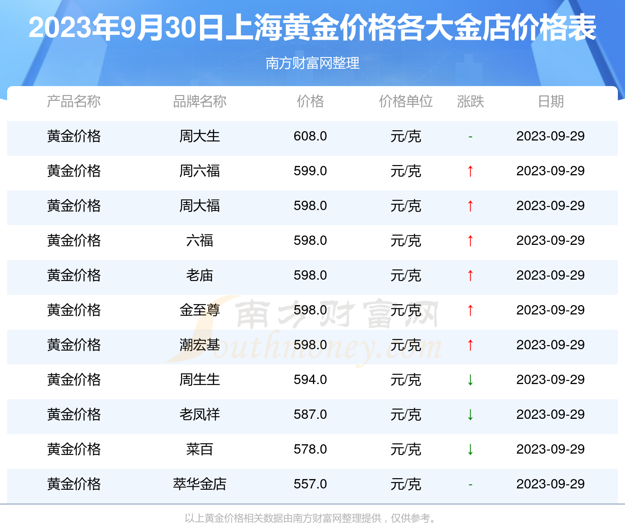This screenshot has height=525, width=625.
Task: Click the red up arrow for 潮宏基
Action: (470, 345)
